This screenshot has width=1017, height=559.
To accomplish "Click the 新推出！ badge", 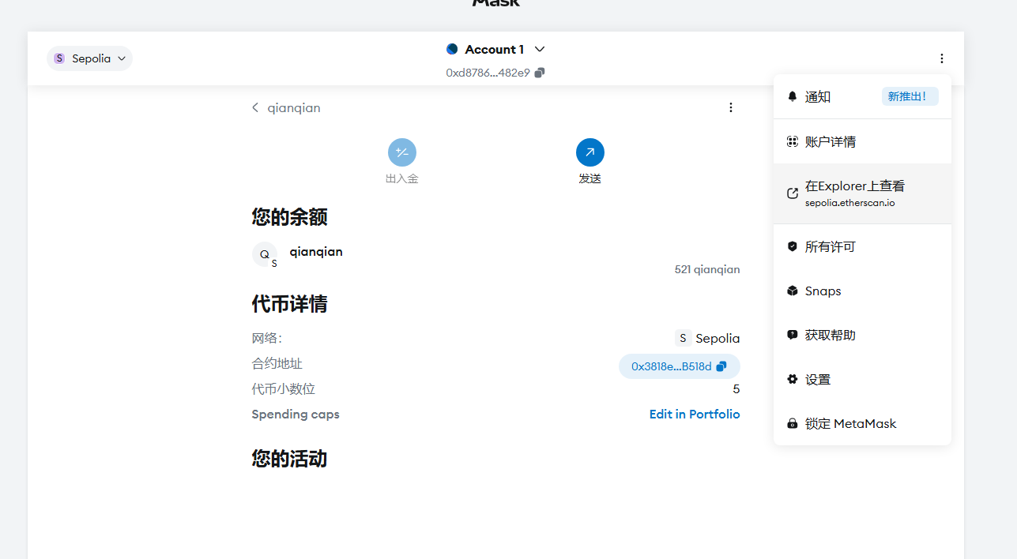I will click(x=910, y=96).
